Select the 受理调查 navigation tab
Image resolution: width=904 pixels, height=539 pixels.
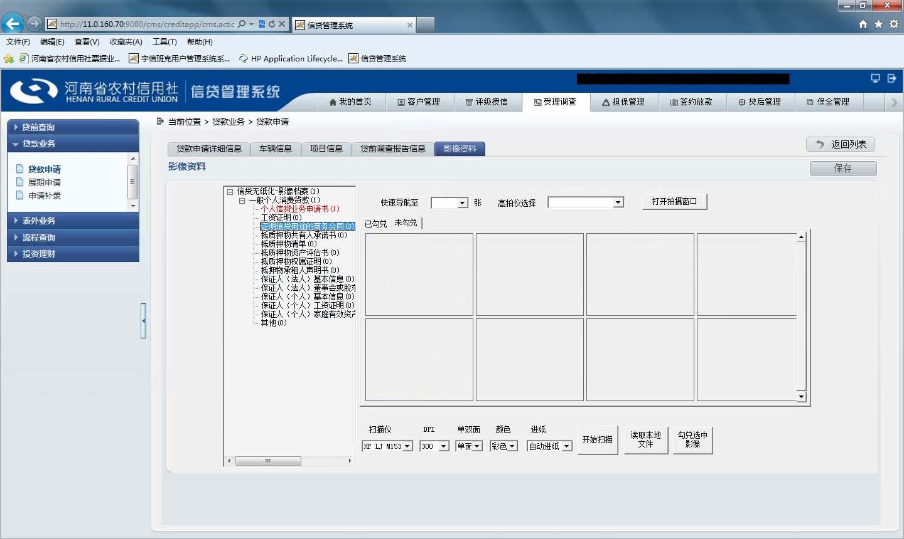[556, 102]
